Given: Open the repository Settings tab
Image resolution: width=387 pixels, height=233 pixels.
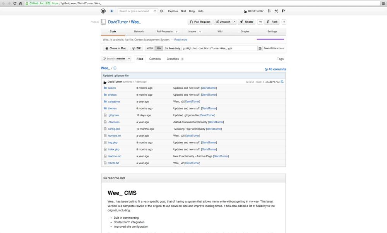Looking at the screenshot, I should (272, 32).
